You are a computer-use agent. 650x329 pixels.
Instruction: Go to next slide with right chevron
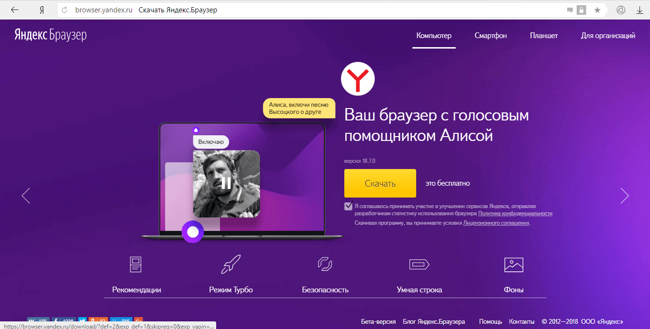624,195
